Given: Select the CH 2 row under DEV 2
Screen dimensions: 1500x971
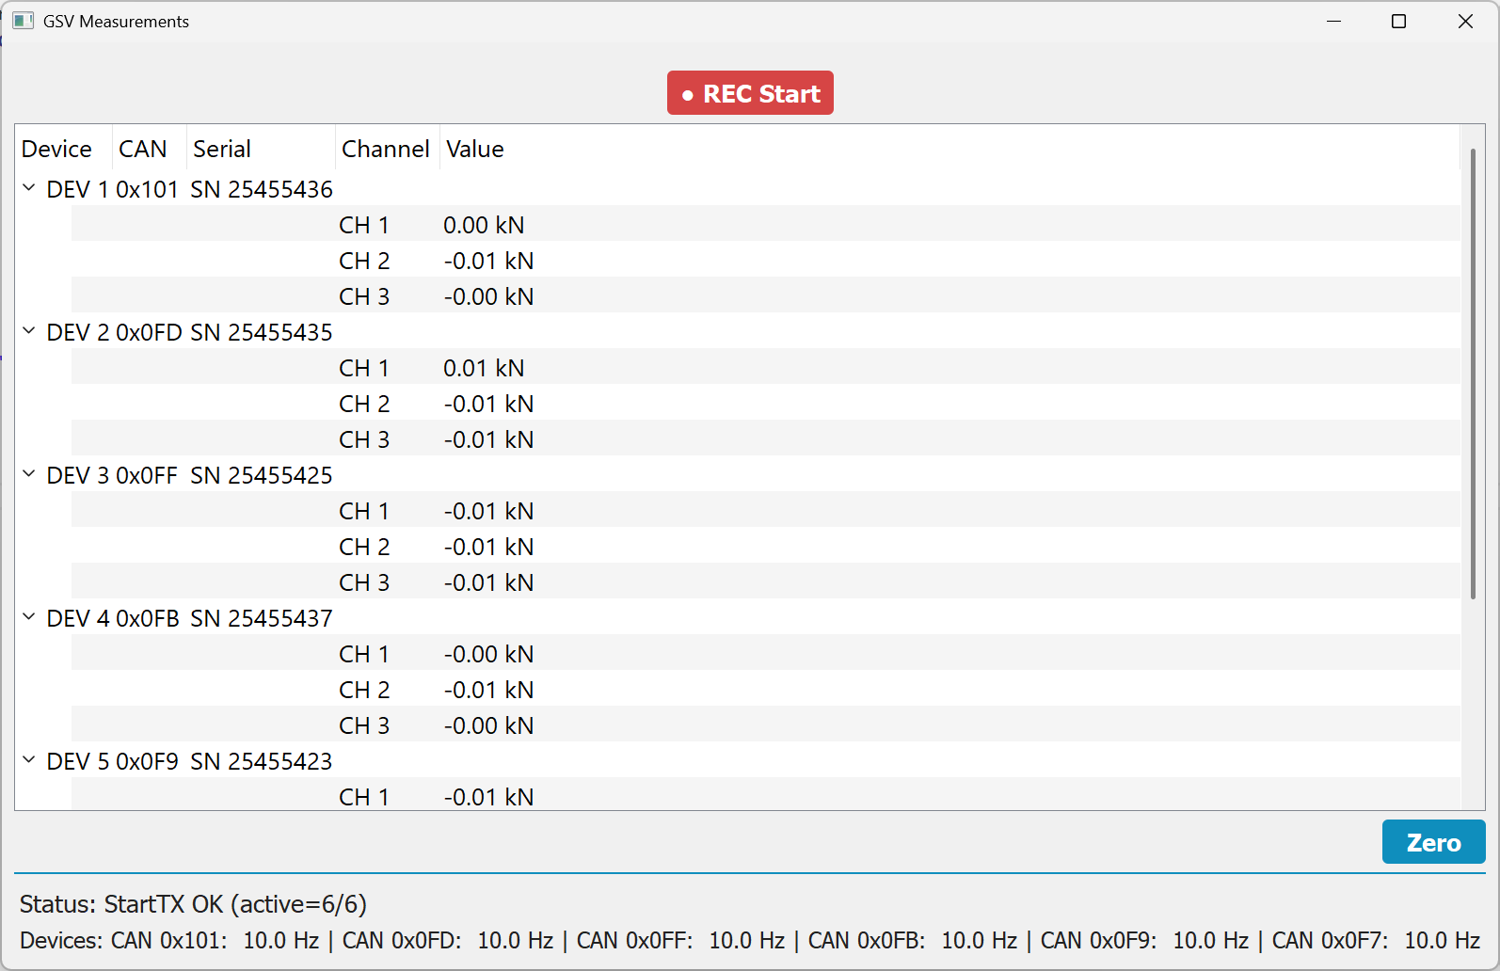Looking at the screenshot, I should tap(765, 404).
